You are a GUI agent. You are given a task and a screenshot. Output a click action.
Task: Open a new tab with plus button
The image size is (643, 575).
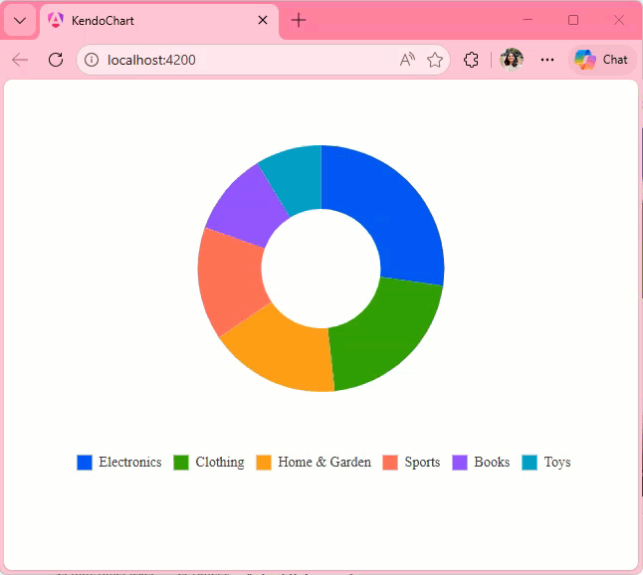[299, 21]
